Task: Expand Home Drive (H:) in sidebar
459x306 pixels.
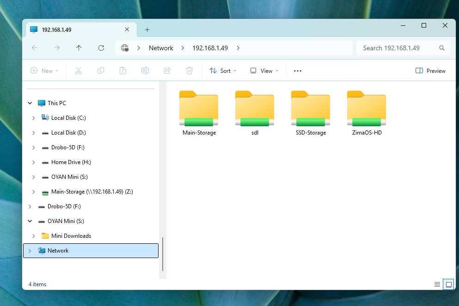Action: [x=33, y=162]
